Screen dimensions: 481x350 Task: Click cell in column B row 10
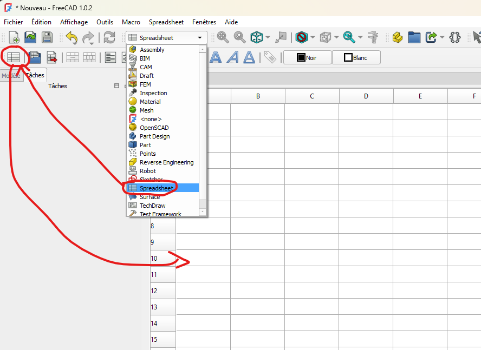click(x=258, y=257)
